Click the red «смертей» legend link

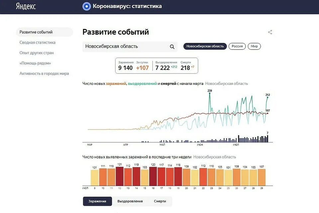click(x=169, y=84)
